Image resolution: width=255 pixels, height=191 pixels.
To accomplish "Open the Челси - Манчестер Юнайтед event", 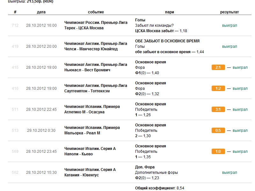I will 91,49.
